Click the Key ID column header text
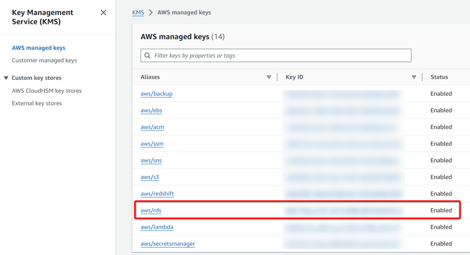The height and width of the screenshot is (255, 470). click(x=295, y=77)
